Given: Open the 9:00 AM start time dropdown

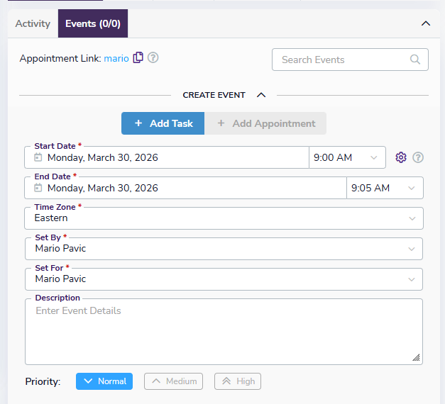Looking at the screenshot, I should coord(347,157).
